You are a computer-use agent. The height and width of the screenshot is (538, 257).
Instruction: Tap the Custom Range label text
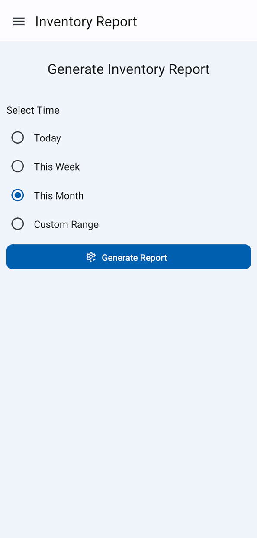click(66, 224)
